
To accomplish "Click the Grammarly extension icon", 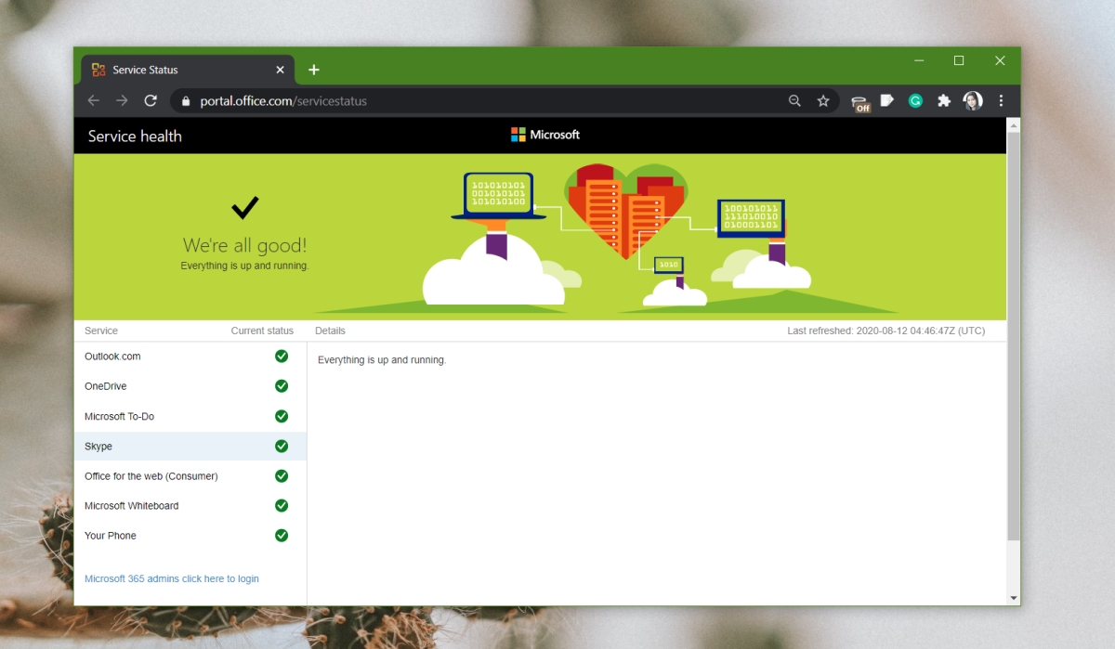I will 915,100.
